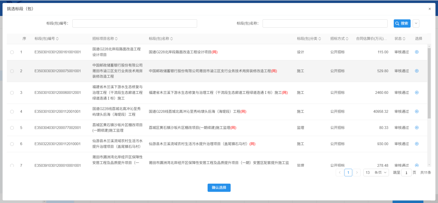Screen dimensions: 438x203
Task: Click the plus select icon for row 3
Action: pos(417,93)
